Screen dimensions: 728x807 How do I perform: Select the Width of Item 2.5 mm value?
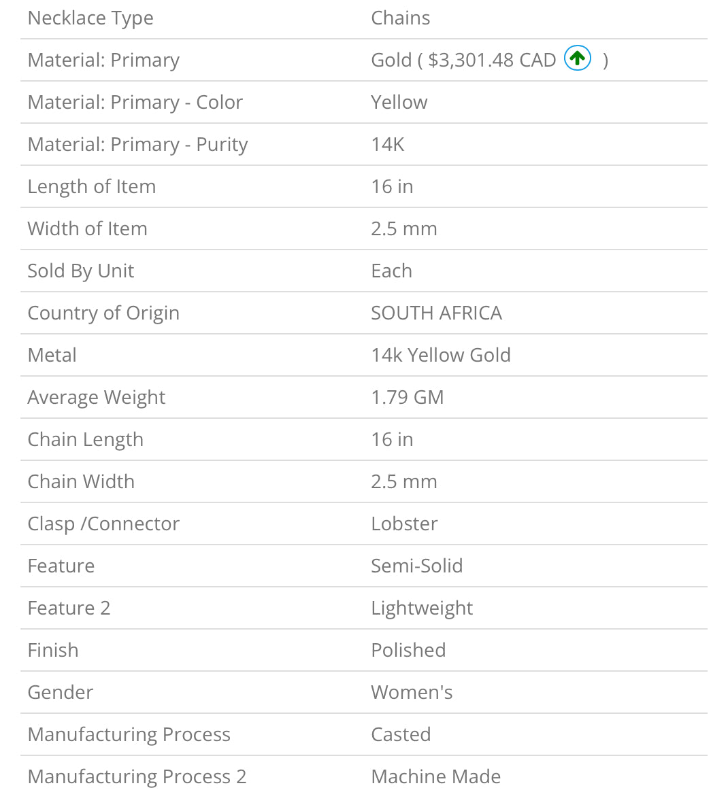coord(404,229)
